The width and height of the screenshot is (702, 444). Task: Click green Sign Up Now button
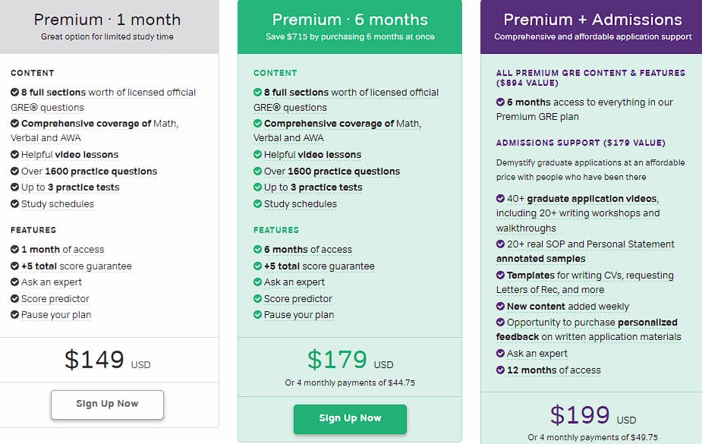point(350,419)
